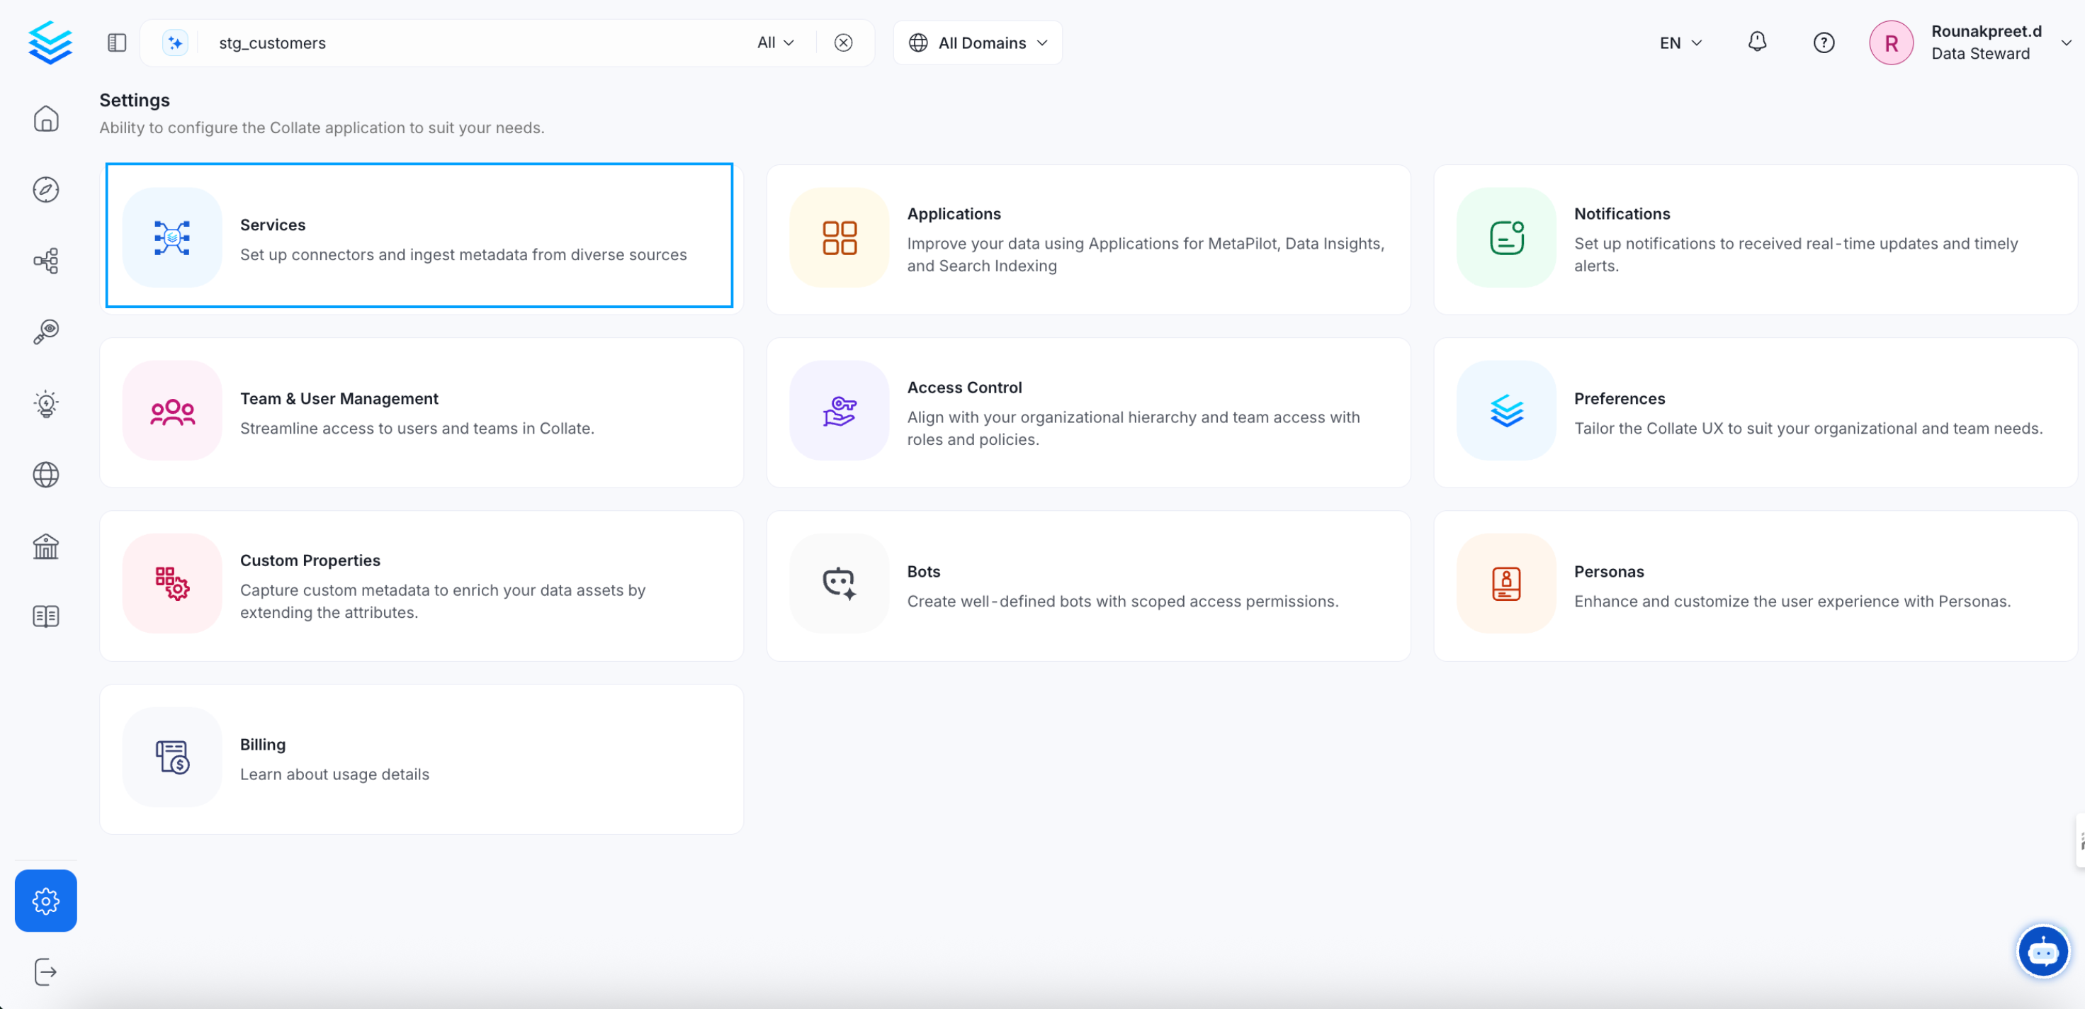Open the Domains globe sidebar icon
The width and height of the screenshot is (2085, 1009).
(x=46, y=475)
